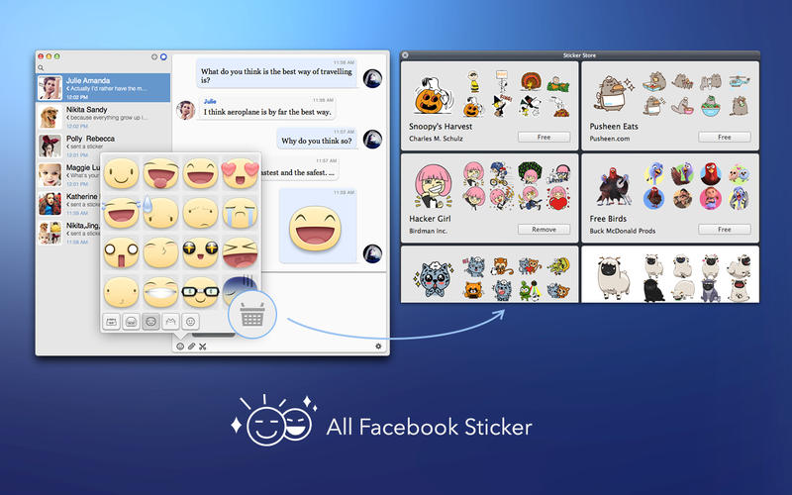This screenshot has height=495, width=792.
Task: Click Snoopy on pumpkin pack thumbnail
Action: pyautogui.click(x=432, y=96)
